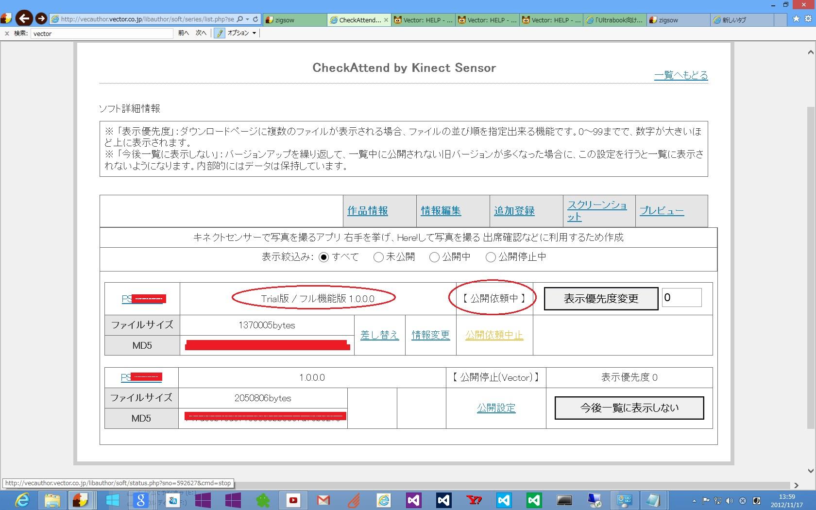The width and height of the screenshot is (816, 510).
Task: Click the browser forward arrow
Action: [41, 19]
